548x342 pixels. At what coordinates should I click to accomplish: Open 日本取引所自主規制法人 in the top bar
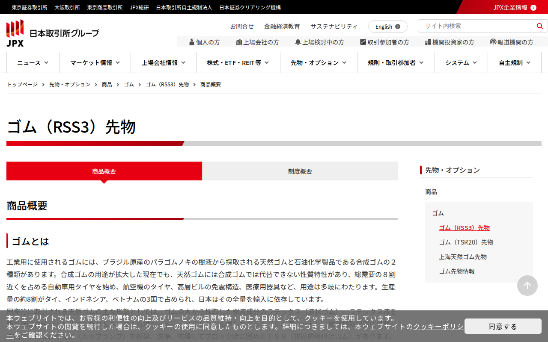point(184,7)
